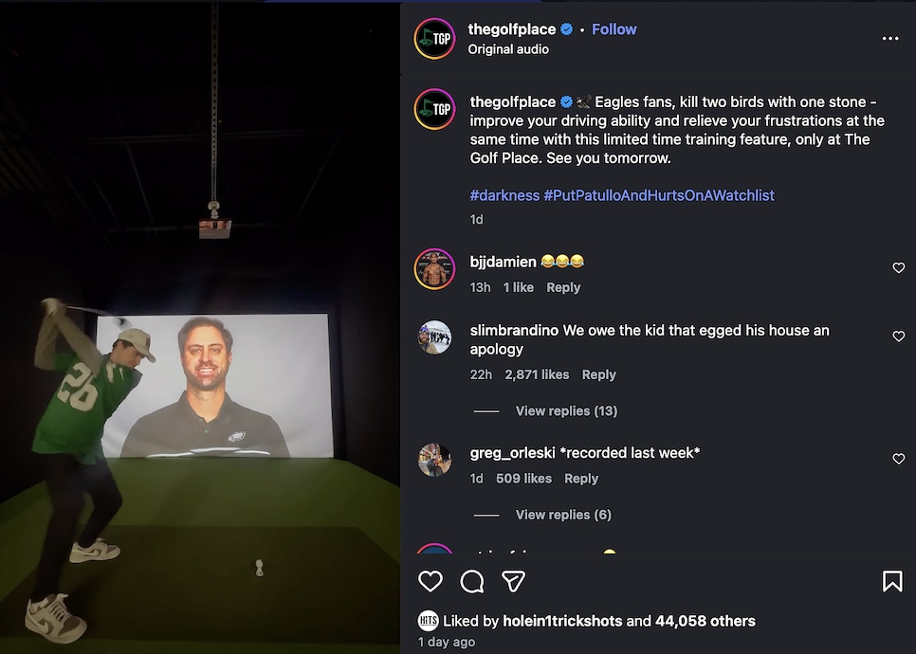Open bjjdamien's profile avatar
This screenshot has width=916, height=654.
(434, 268)
